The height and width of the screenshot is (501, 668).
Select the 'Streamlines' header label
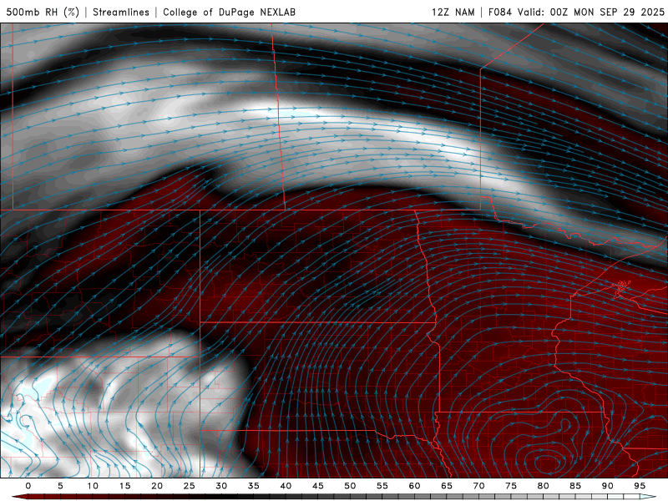121,12
